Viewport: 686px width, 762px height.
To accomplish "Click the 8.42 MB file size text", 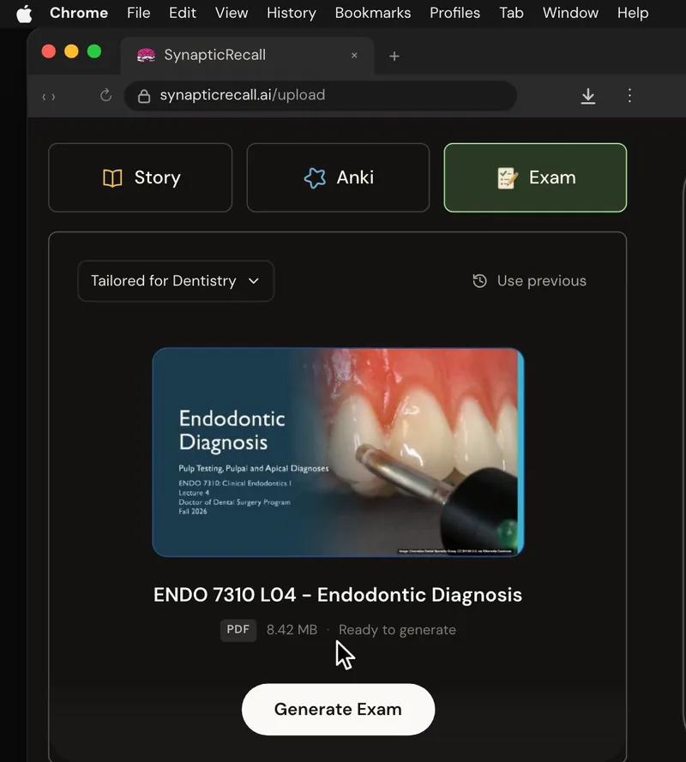I will pyautogui.click(x=292, y=630).
